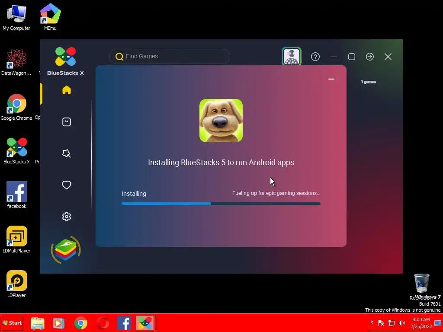Select MEmu desktop shortcut

[50, 17]
